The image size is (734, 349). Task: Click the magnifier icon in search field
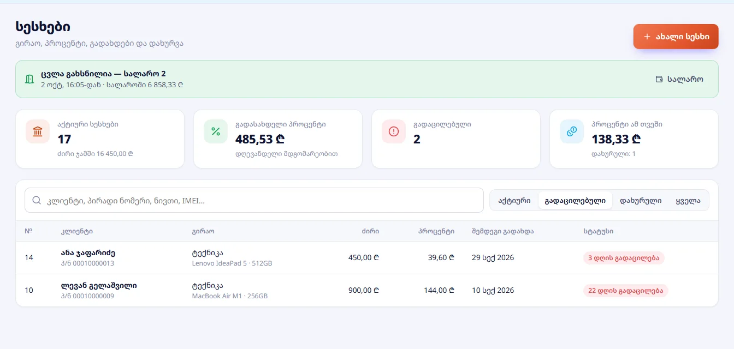pos(37,200)
